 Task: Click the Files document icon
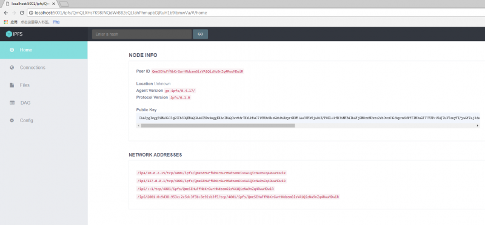coord(12,85)
